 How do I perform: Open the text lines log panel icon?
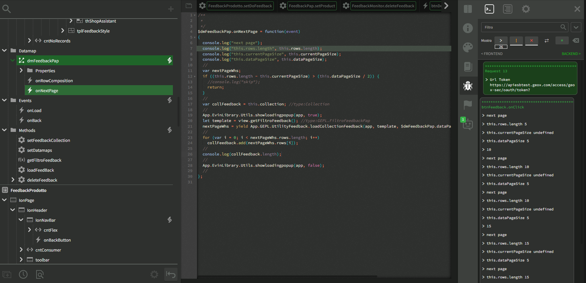coord(508,9)
